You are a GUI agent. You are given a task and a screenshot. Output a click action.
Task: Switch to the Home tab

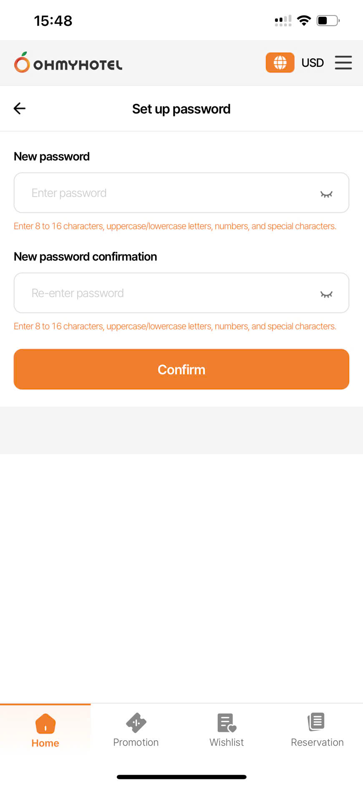pos(45,743)
